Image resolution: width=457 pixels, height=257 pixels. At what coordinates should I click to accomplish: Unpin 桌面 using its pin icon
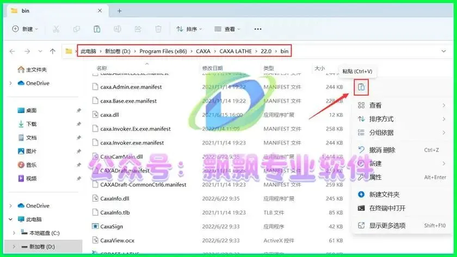pos(79,111)
